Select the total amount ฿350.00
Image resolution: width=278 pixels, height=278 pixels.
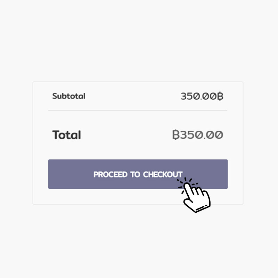(197, 135)
